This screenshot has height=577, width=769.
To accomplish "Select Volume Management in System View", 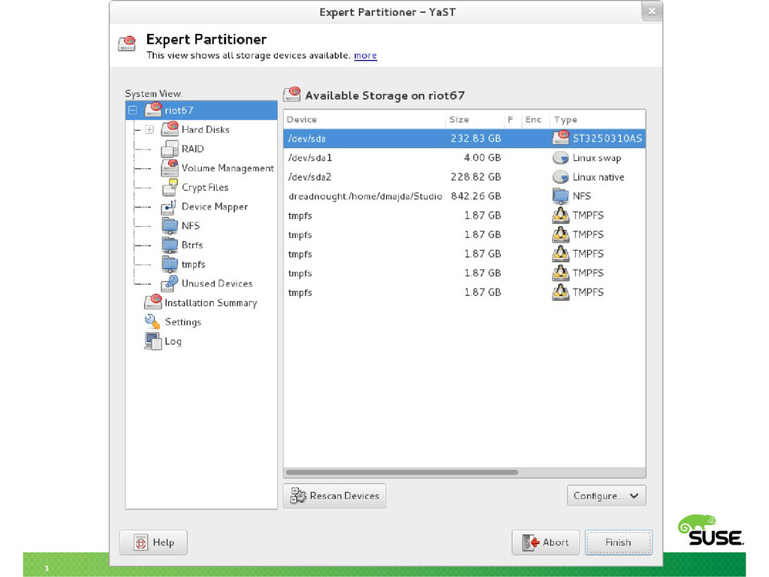I will pyautogui.click(x=228, y=168).
